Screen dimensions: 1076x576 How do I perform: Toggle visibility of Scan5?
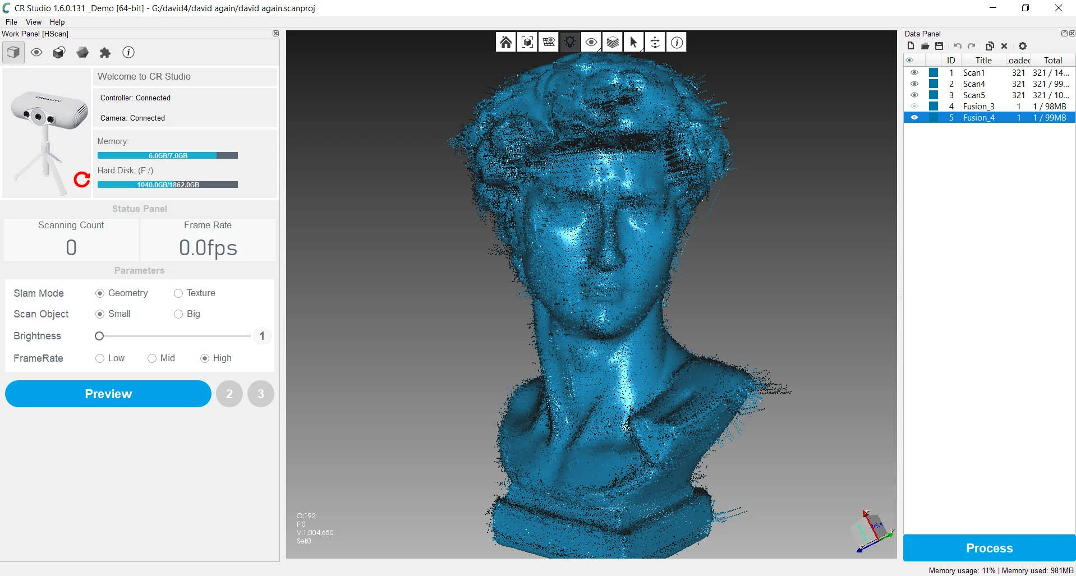click(914, 95)
